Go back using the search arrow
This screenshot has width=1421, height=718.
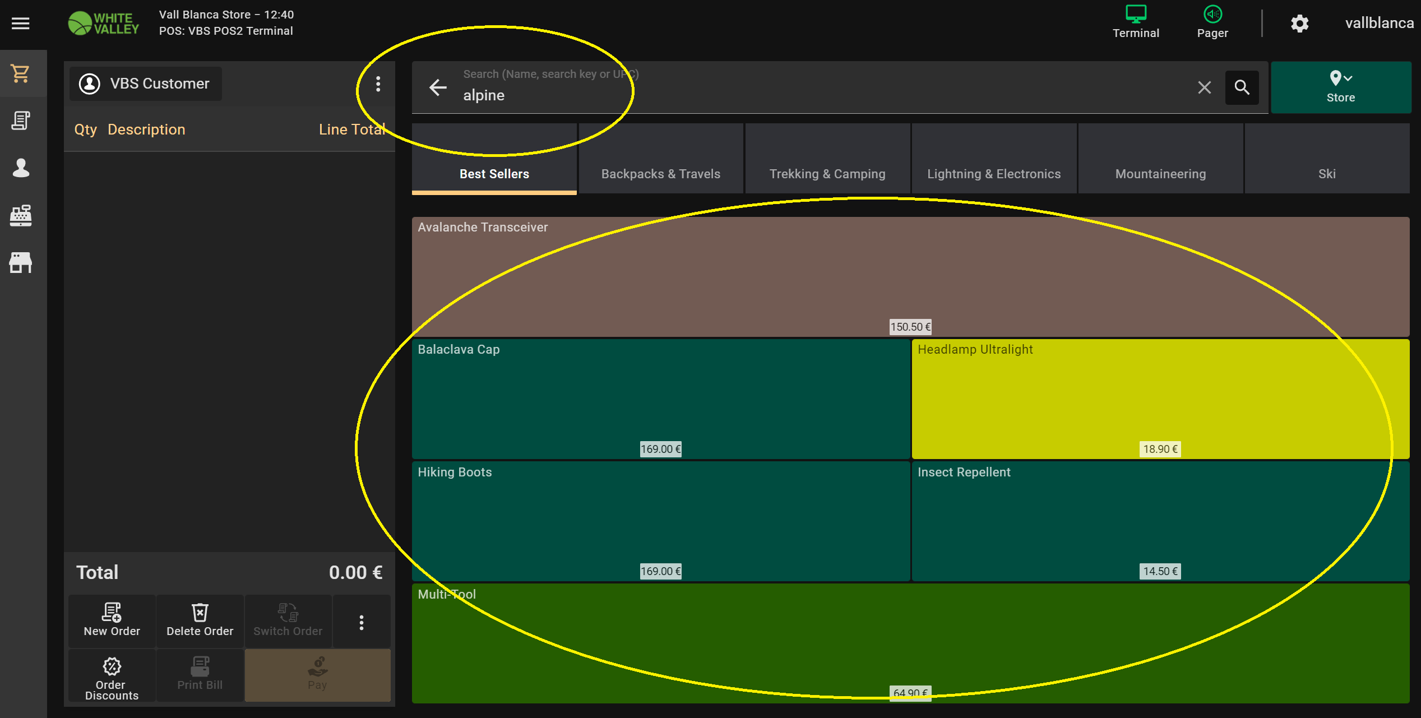tap(438, 87)
